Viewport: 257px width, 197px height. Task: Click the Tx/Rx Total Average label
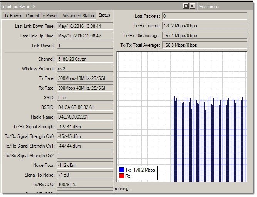pos(140,45)
